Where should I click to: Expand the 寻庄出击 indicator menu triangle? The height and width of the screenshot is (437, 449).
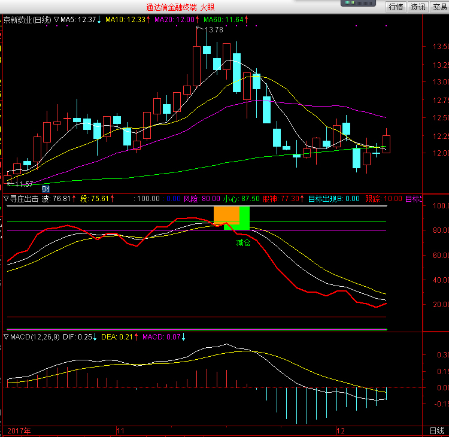[x=6, y=199]
